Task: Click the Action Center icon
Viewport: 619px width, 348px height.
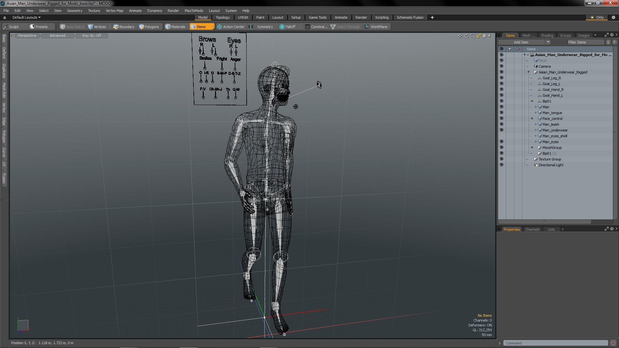Action: [219, 27]
